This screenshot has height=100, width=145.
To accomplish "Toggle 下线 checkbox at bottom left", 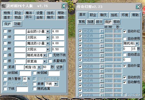I will 5,89.
